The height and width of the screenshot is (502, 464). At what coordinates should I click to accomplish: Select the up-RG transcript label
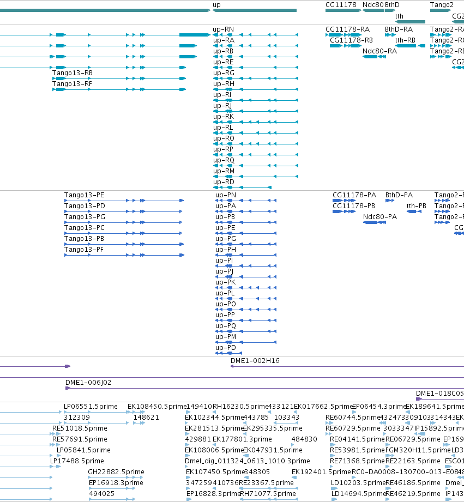tap(224, 73)
